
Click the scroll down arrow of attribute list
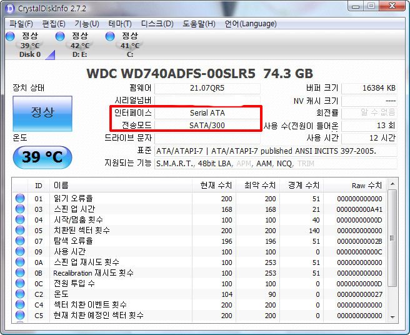[392, 317]
